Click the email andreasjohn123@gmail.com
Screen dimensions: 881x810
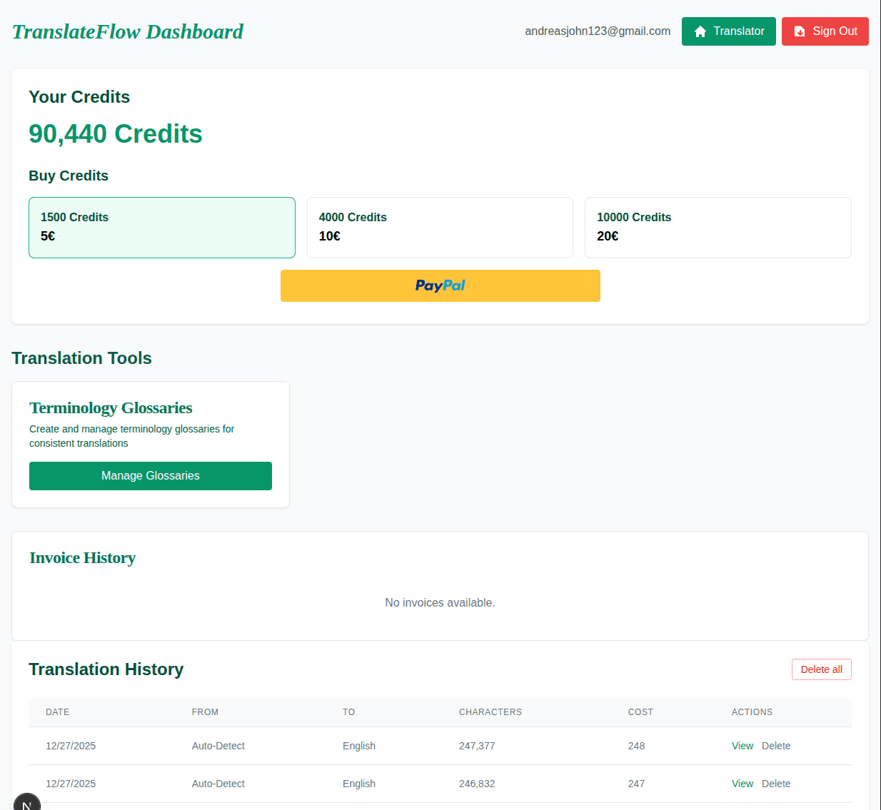coord(598,31)
